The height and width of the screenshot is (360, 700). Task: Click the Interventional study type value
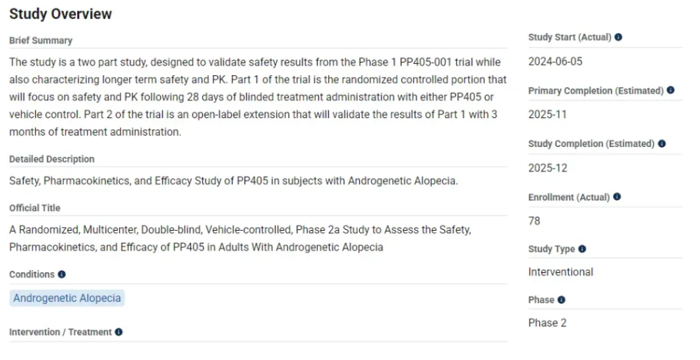click(x=561, y=272)
